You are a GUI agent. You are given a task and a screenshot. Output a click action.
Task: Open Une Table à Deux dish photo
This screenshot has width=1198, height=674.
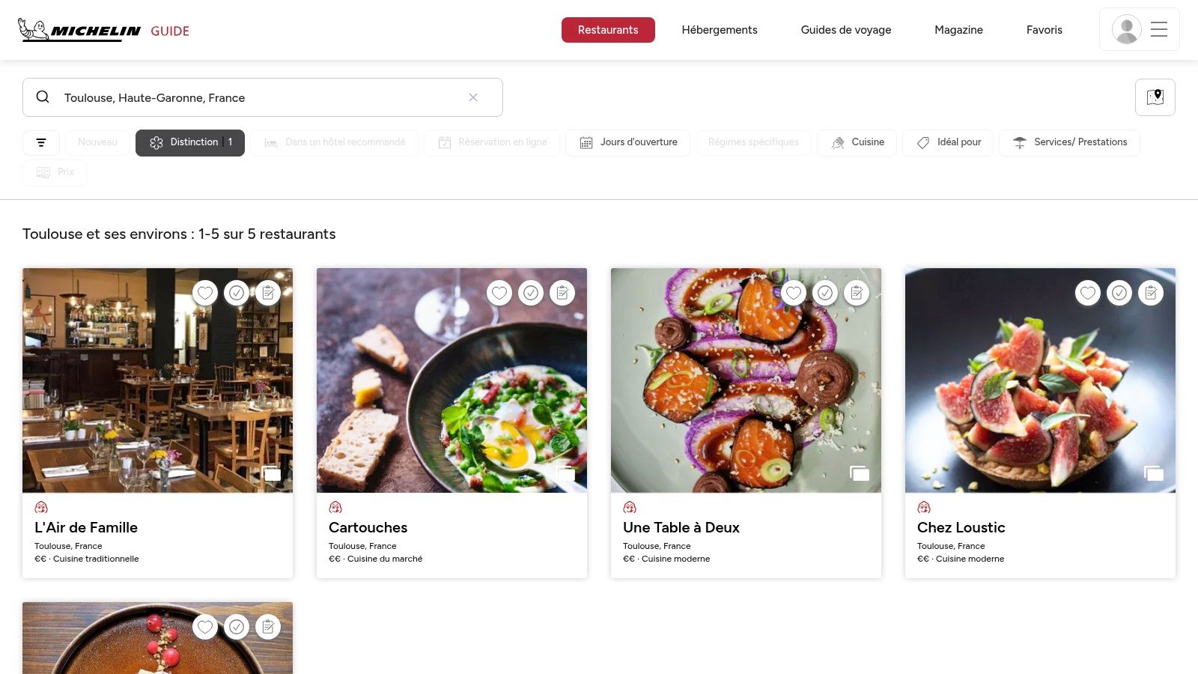[x=746, y=380]
